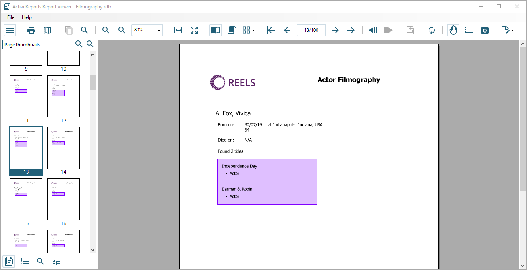Click the birthplace Indianapolis, Indiana, USA
Image resolution: width=527 pixels, height=270 pixels.
click(298, 125)
